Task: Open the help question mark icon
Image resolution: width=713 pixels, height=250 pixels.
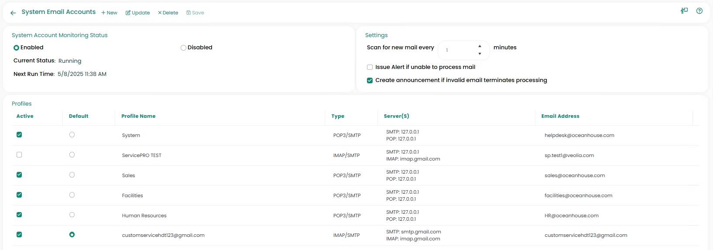Action: pyautogui.click(x=699, y=11)
